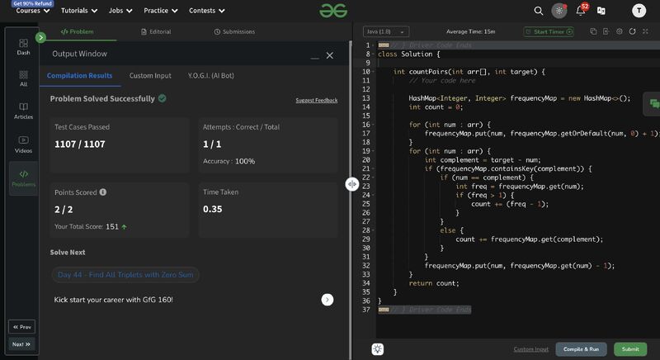Go to previous problem with Prev
Viewport: 660px width, 360px height.
(x=22, y=327)
